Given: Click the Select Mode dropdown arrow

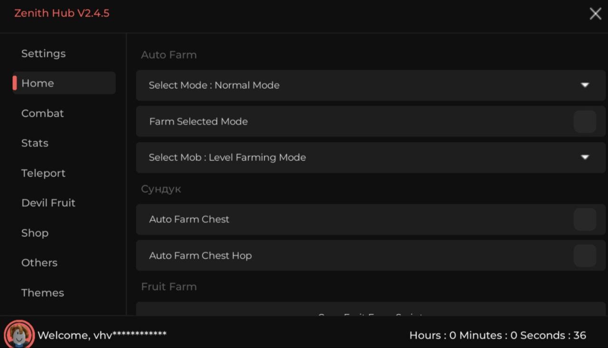Looking at the screenshot, I should [585, 85].
